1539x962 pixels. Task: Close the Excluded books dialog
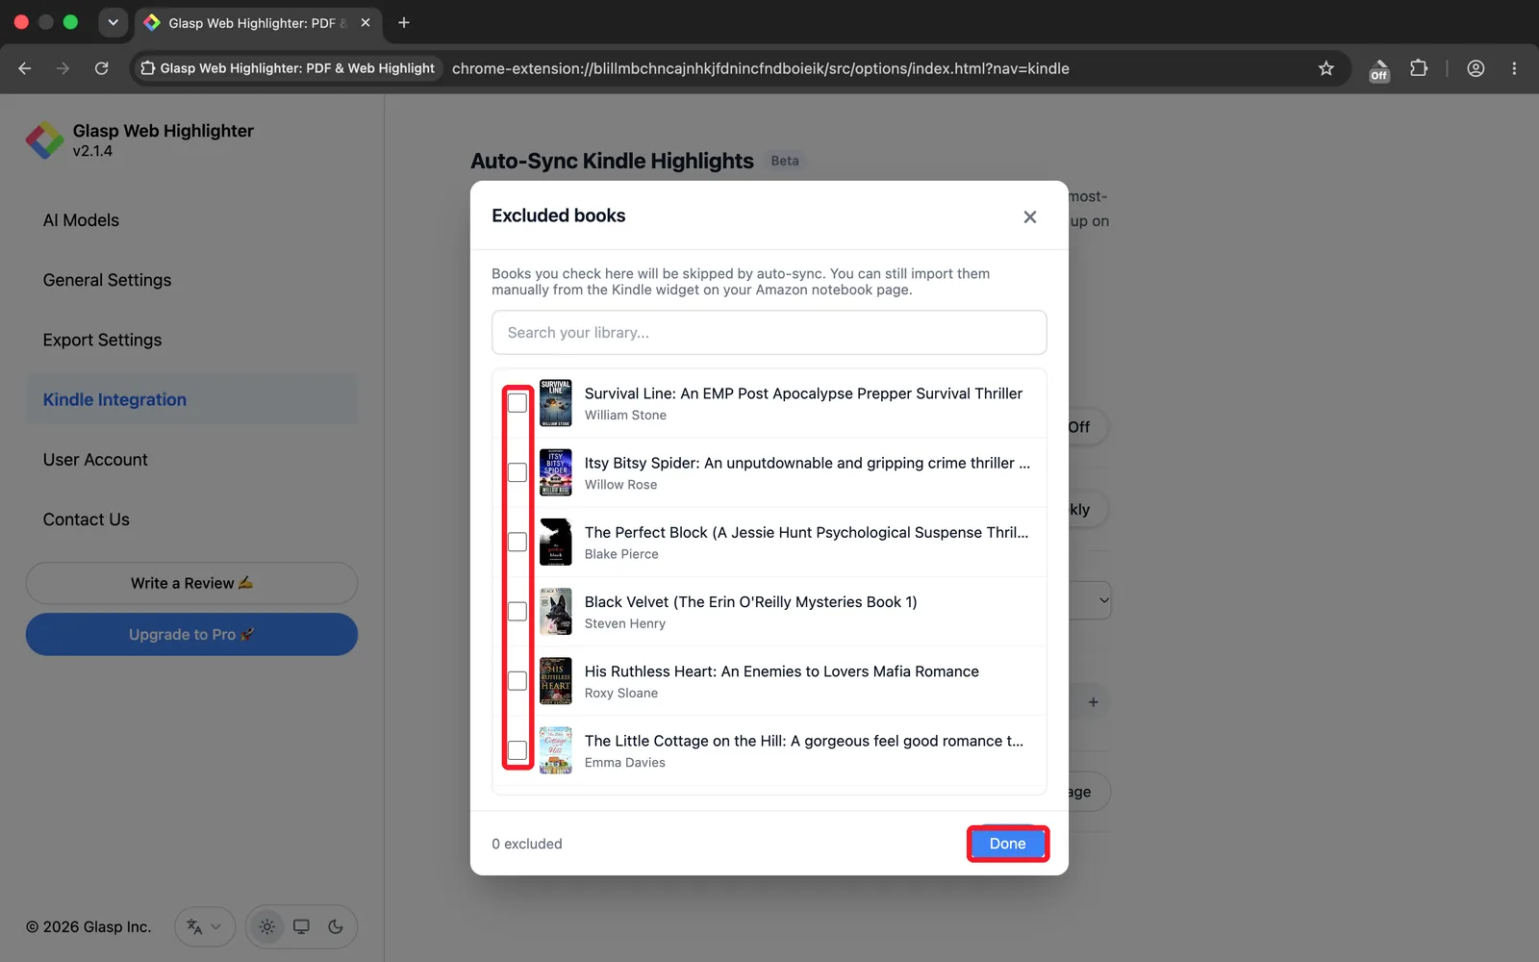tap(1030, 216)
